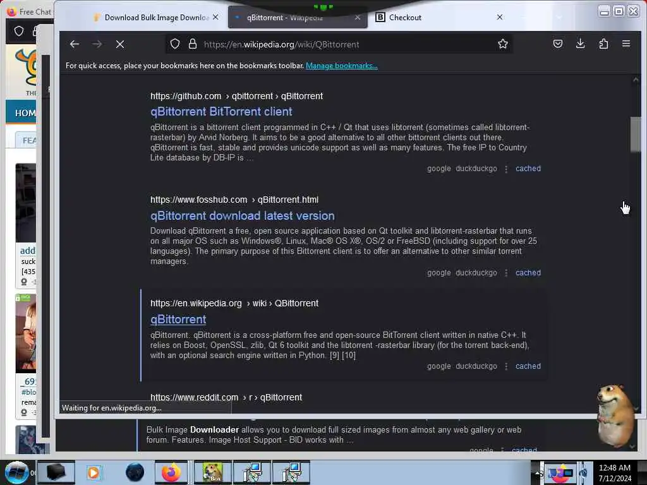Click the github.com result URL breadcrumb

(x=236, y=96)
